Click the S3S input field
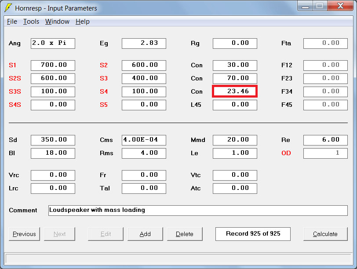Viewport: 357px width, 269px height. coord(53,92)
